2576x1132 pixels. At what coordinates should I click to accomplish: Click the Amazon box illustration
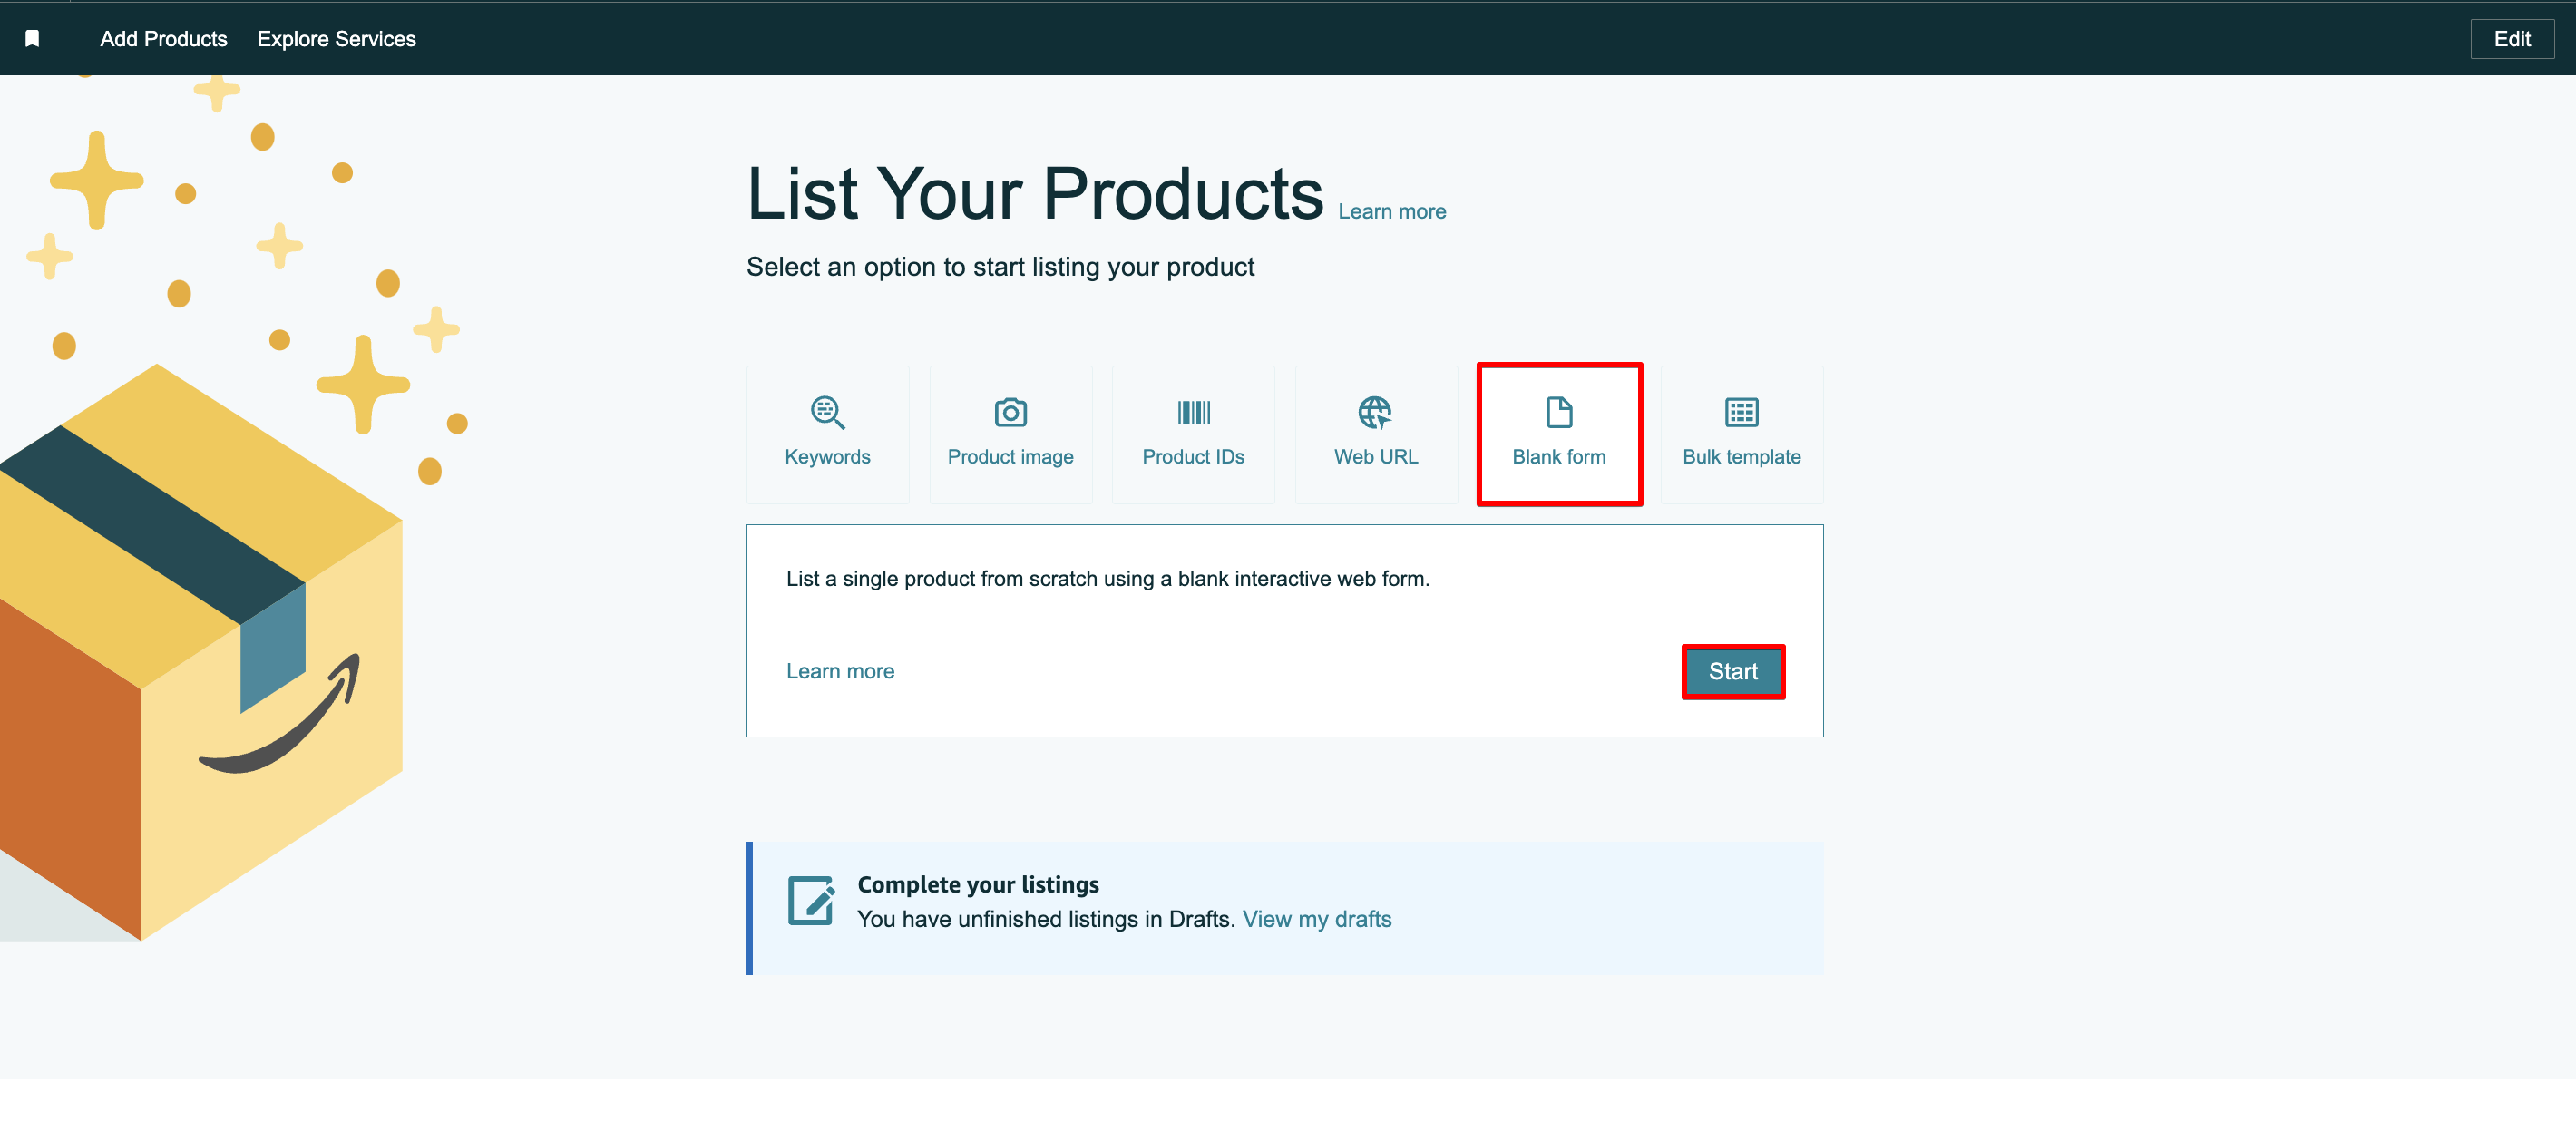tap(200, 650)
